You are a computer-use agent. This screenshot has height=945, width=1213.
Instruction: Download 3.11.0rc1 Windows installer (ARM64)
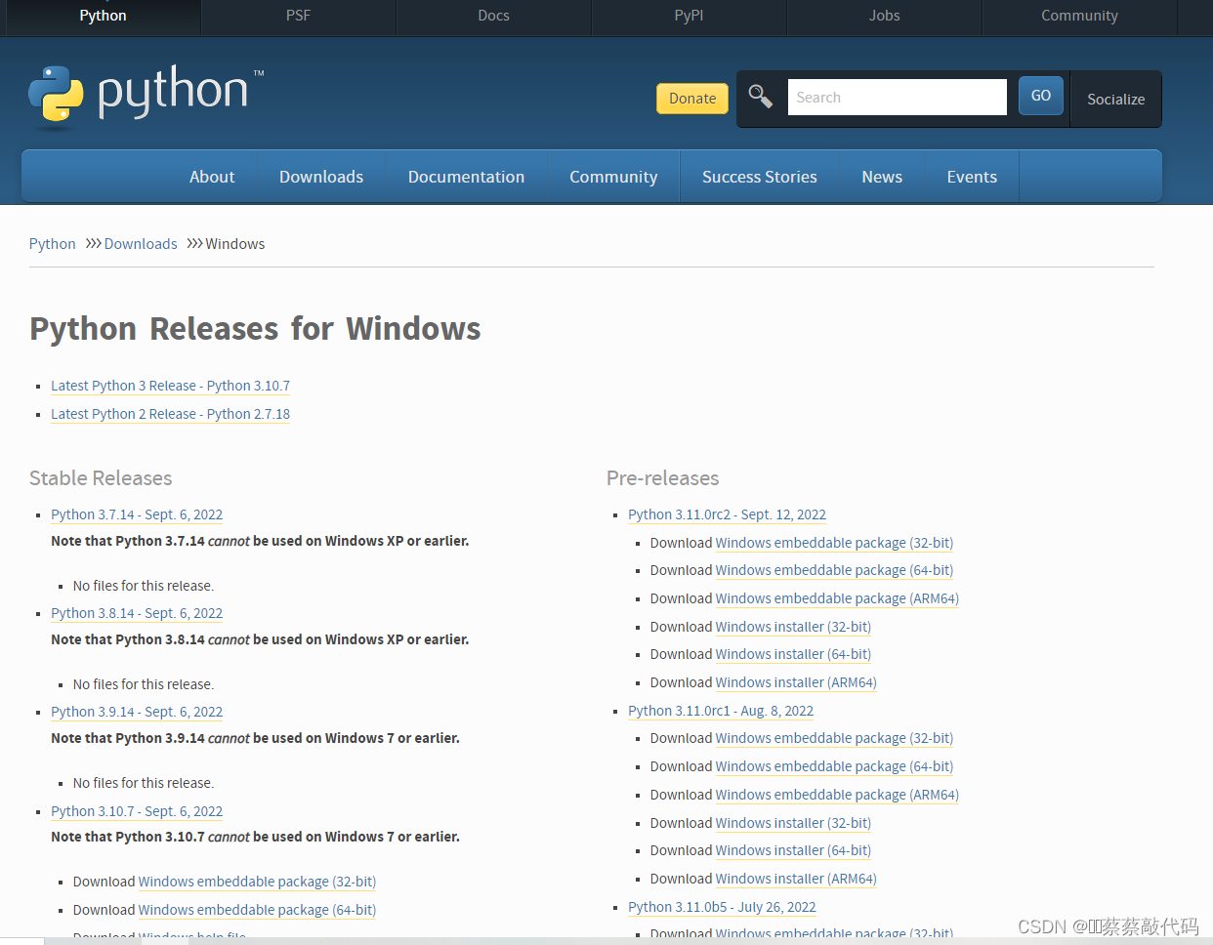tap(796, 879)
